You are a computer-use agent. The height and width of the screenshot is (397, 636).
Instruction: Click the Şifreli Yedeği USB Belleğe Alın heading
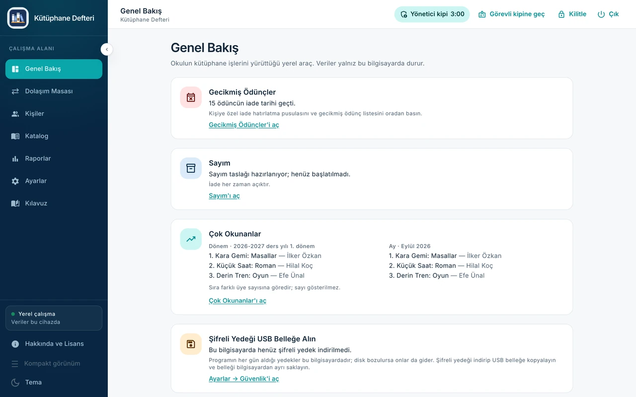(x=262, y=339)
